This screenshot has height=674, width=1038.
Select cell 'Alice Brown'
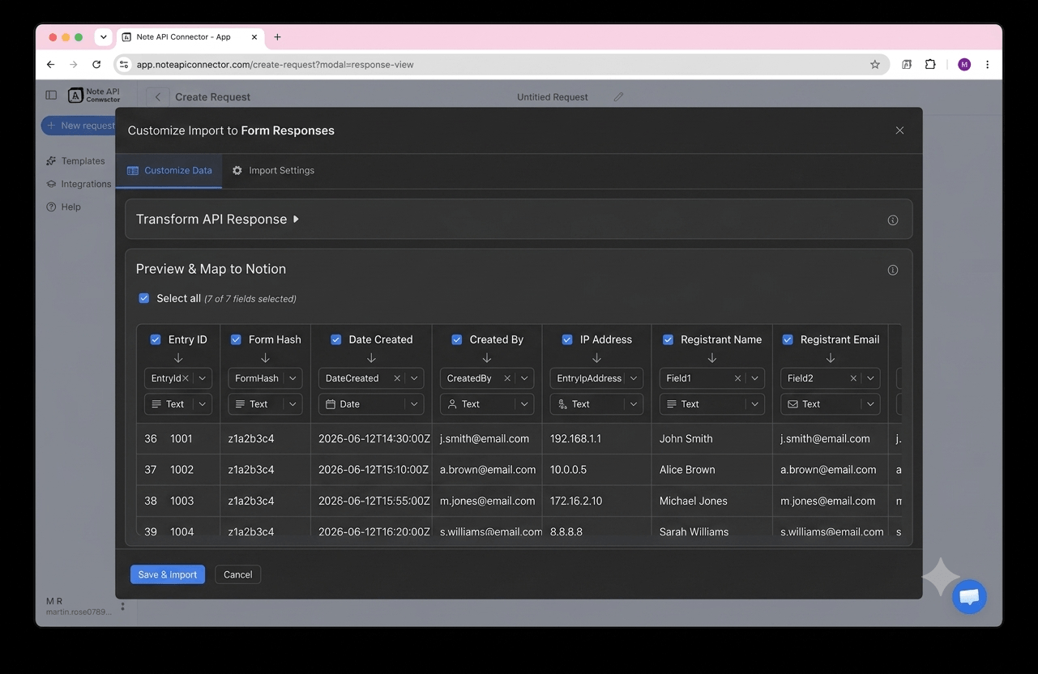click(x=687, y=470)
